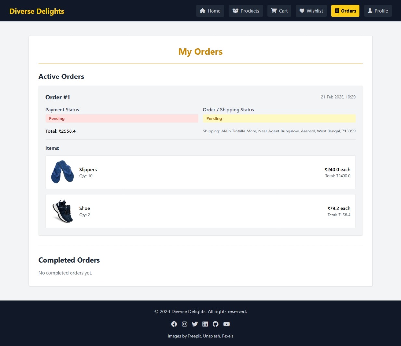Image resolution: width=401 pixels, height=346 pixels.
Task: Click the Slippers item name
Action: pos(88,169)
